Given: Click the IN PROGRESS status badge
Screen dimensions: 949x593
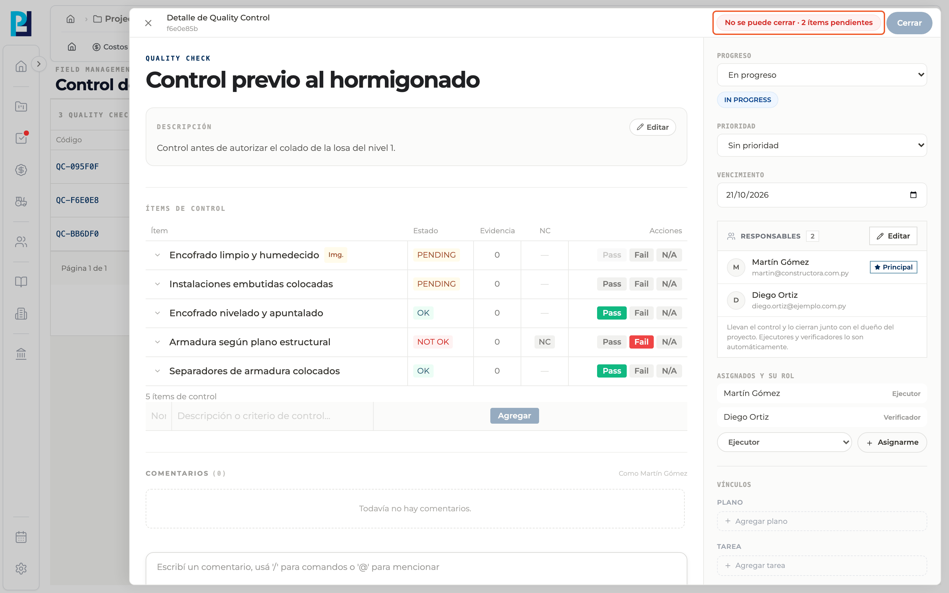Looking at the screenshot, I should point(747,100).
